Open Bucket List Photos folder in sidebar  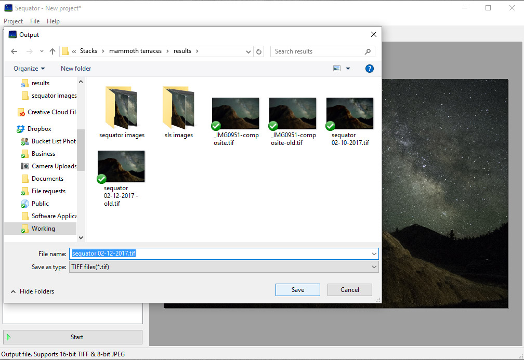click(48, 141)
